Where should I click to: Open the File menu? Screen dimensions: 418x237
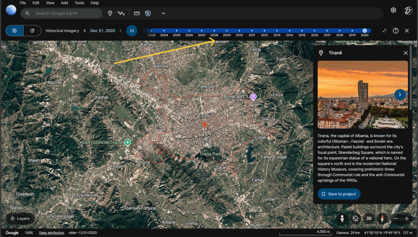click(x=23, y=3)
